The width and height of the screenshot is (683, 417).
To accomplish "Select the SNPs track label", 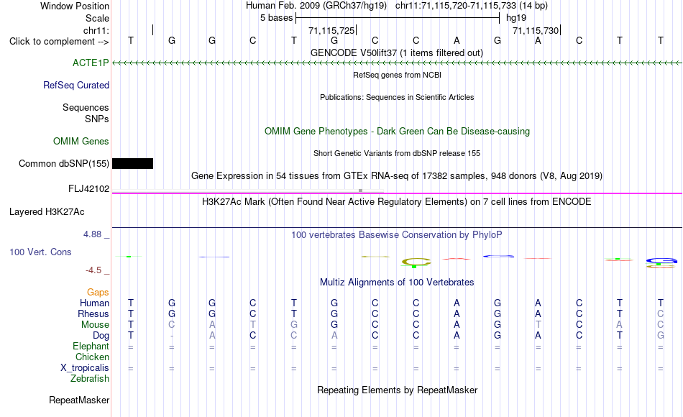I will [97, 119].
